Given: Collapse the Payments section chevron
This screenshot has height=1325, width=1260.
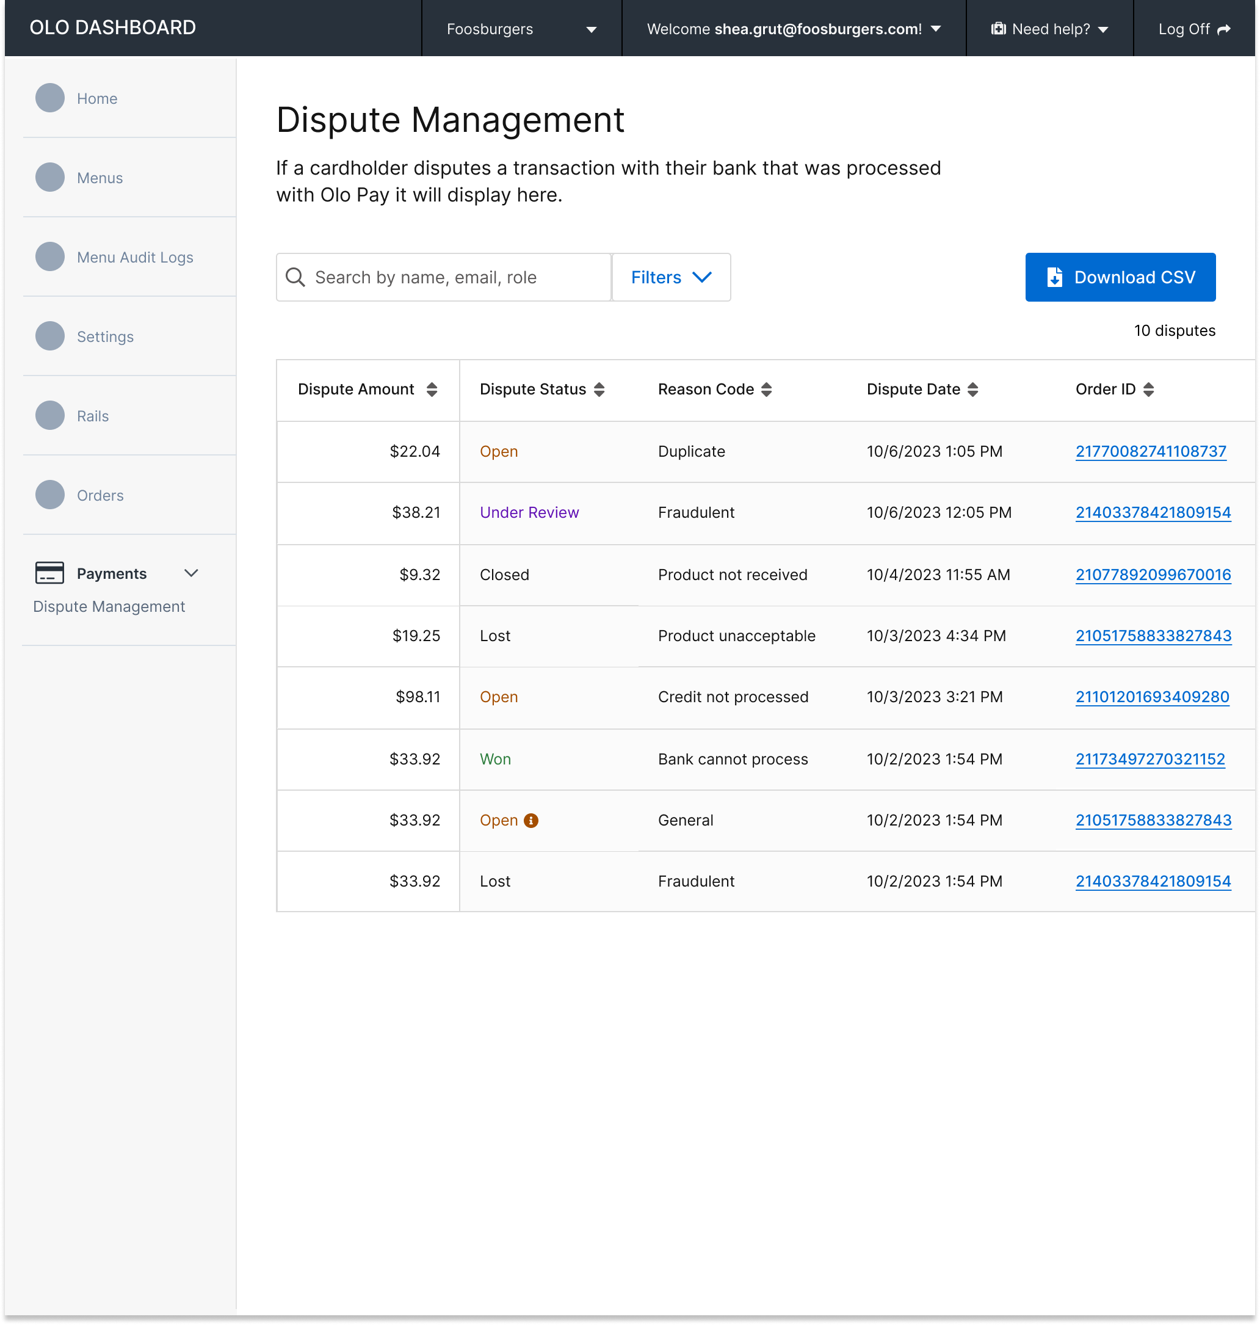Looking at the screenshot, I should 192,573.
